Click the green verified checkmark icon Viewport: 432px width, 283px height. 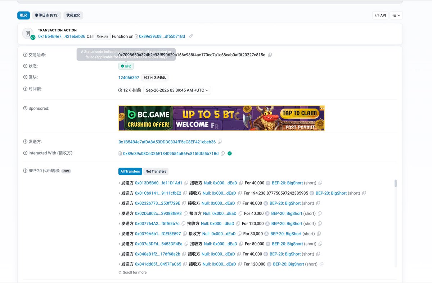(x=230, y=154)
